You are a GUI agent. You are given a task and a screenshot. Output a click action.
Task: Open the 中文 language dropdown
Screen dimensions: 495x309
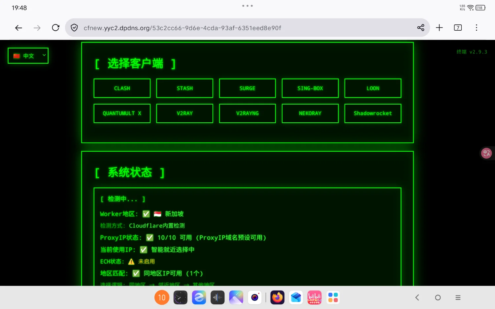(x=28, y=56)
